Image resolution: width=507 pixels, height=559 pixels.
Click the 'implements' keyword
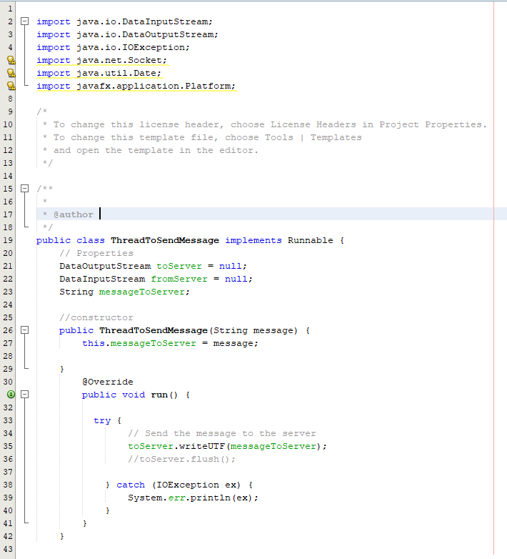[254, 241]
